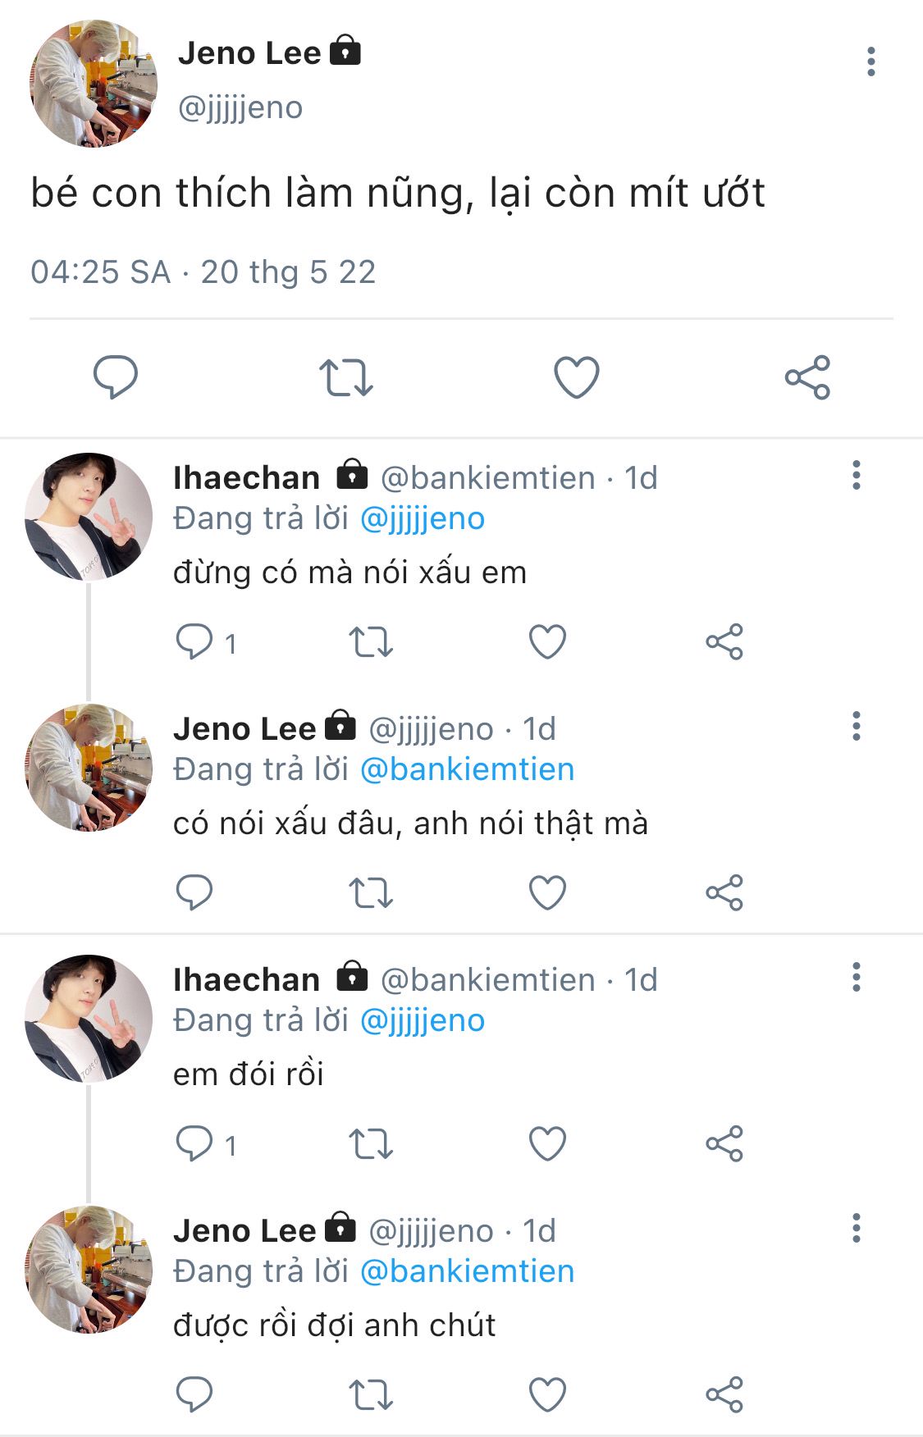Like the reply "em đói rồi"
This screenshot has height=1437, width=923.
[547, 1143]
